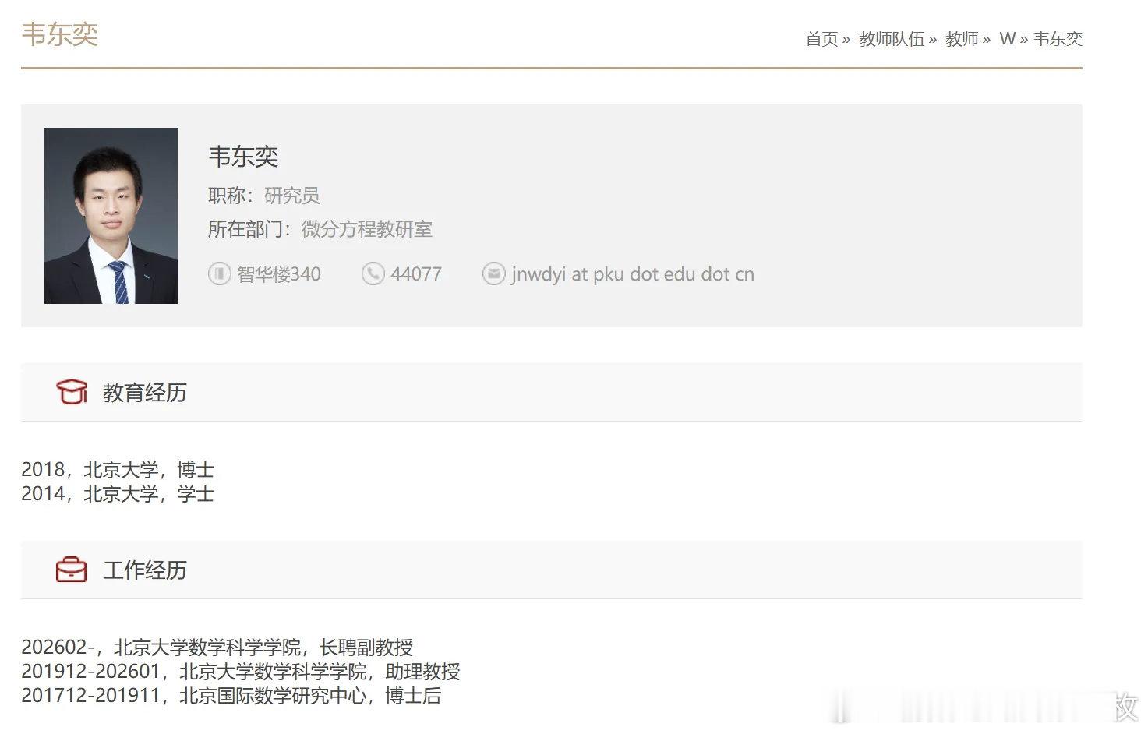Open the 首页 breadcrumb link
Image resolution: width=1148 pixels, height=734 pixels.
pos(820,38)
